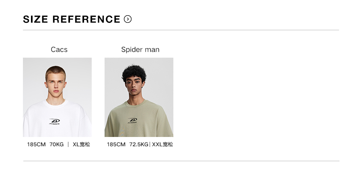The image size is (362, 171).
Task: Click the divider line below SIZE REFERENCE
Action: point(181,30)
